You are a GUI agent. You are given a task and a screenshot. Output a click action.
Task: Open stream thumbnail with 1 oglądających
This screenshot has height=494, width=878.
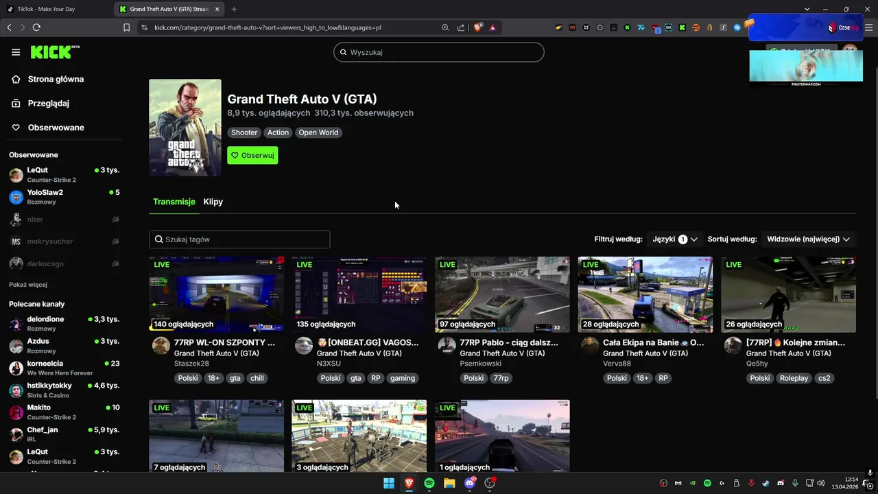pyautogui.click(x=502, y=436)
